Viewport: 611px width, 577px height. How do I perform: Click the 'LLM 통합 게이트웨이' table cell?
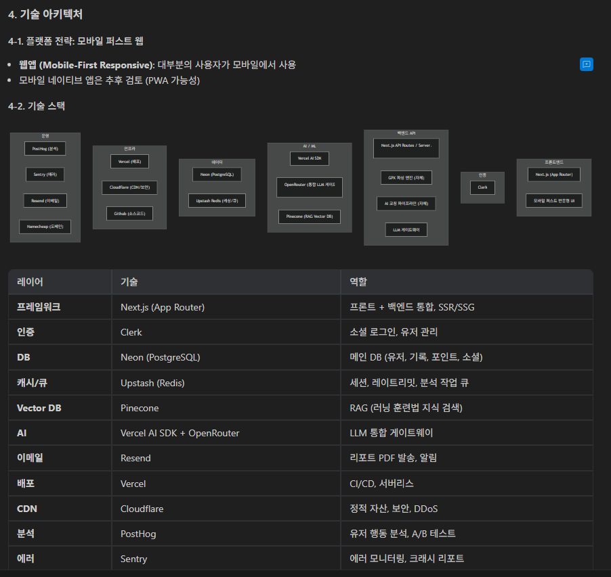(467, 433)
